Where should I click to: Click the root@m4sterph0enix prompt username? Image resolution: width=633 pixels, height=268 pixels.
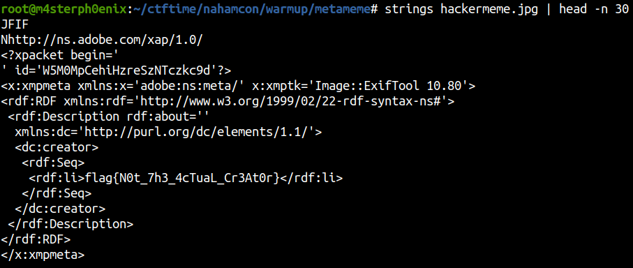pos(64,10)
